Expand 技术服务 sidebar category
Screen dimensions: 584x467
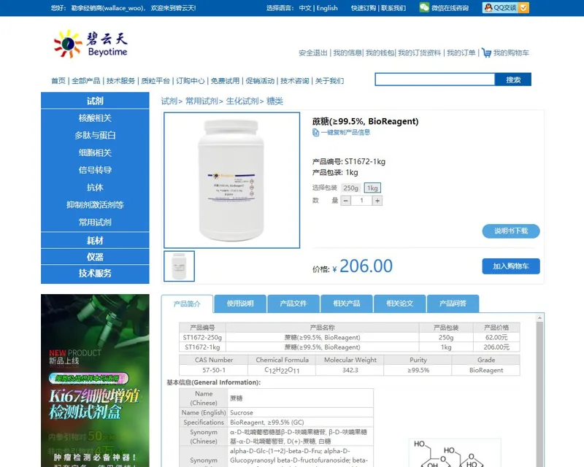[95, 274]
